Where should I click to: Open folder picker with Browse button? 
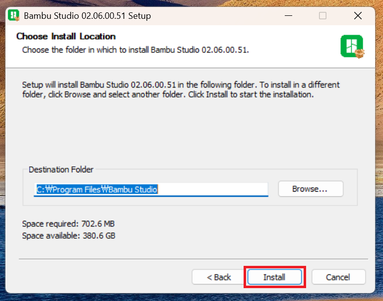click(311, 189)
